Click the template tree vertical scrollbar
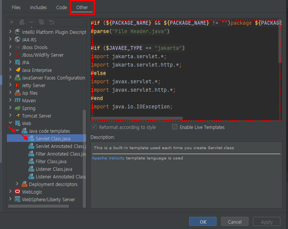Screen dimensions: 288x229 (84, 158)
